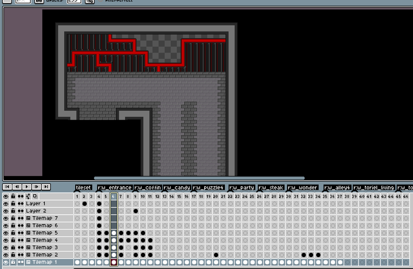The height and width of the screenshot is (269, 413).
Task: Select the Tilemap 2 cel at frame 32
Action: point(303,255)
